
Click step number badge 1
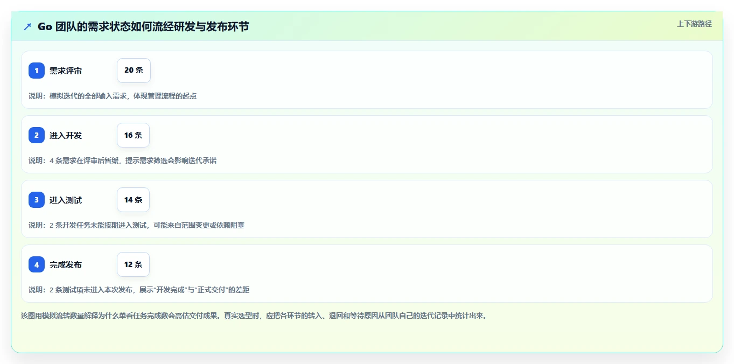click(x=37, y=71)
